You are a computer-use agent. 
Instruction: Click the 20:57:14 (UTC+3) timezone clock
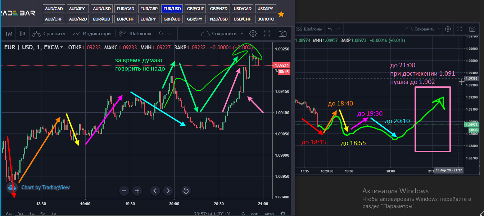coord(212,213)
